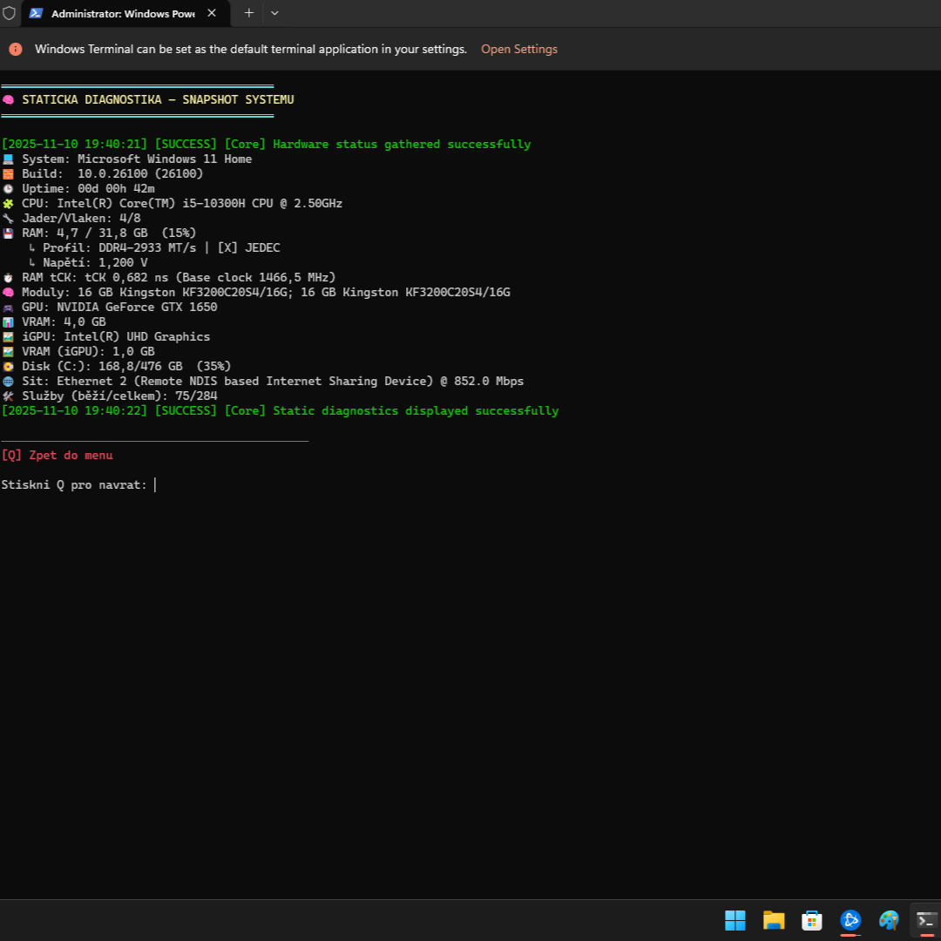Image resolution: width=941 pixels, height=941 pixels.
Task: Launch Microsoft Store from the taskbar
Action: point(811,920)
